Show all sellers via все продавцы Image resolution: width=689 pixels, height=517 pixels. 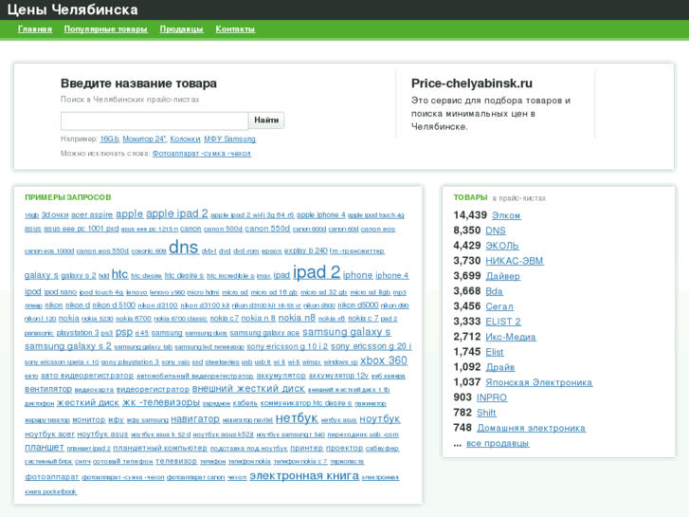point(498,443)
